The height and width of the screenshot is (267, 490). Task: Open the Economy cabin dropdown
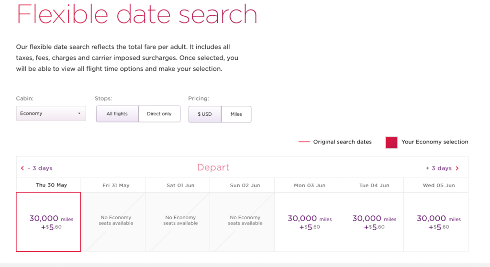[51, 113]
